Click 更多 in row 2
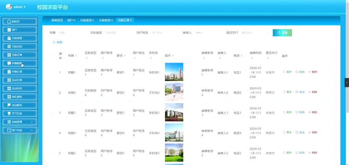 point(287,92)
